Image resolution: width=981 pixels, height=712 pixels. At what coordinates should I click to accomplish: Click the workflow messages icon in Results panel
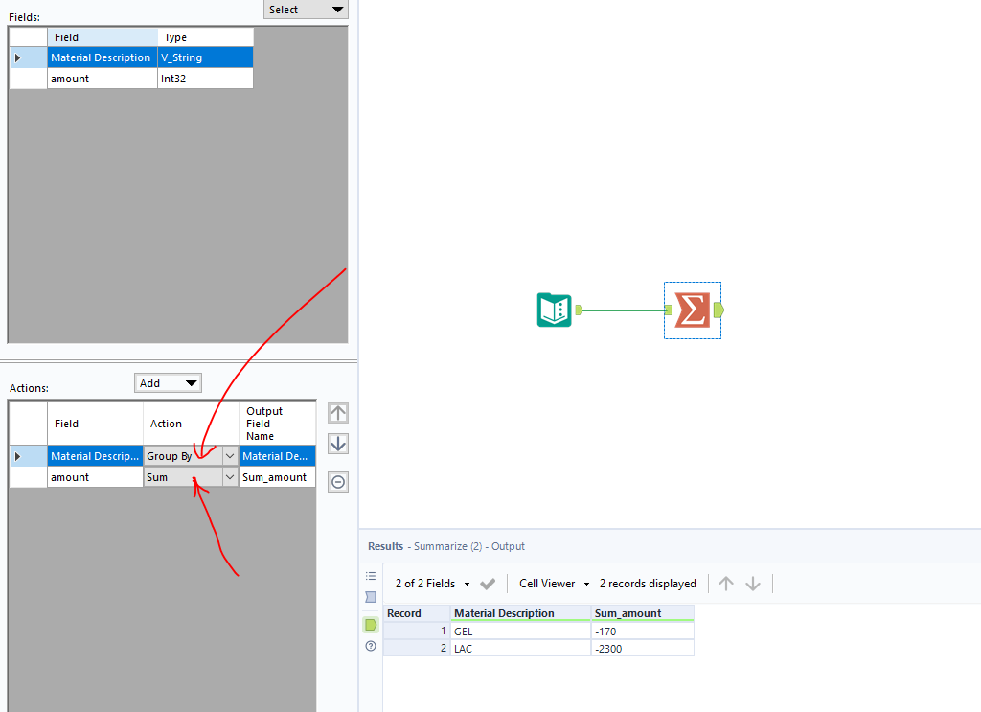pyautogui.click(x=370, y=597)
